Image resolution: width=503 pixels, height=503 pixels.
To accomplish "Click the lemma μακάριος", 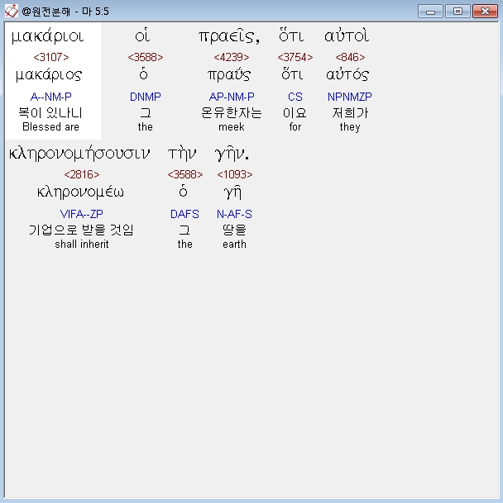I will tap(49, 76).
